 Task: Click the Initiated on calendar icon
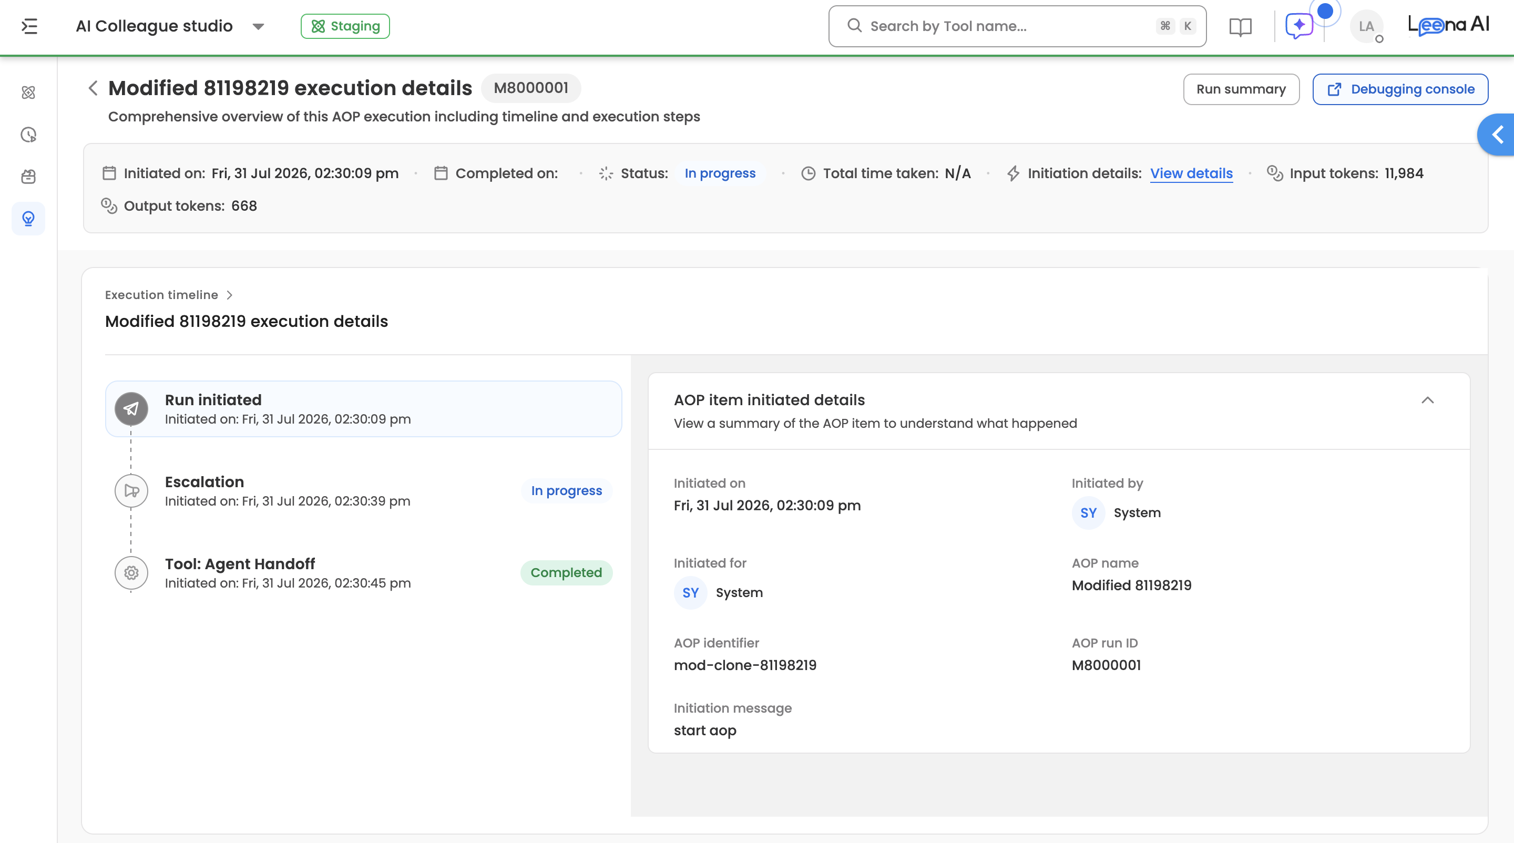tap(109, 173)
